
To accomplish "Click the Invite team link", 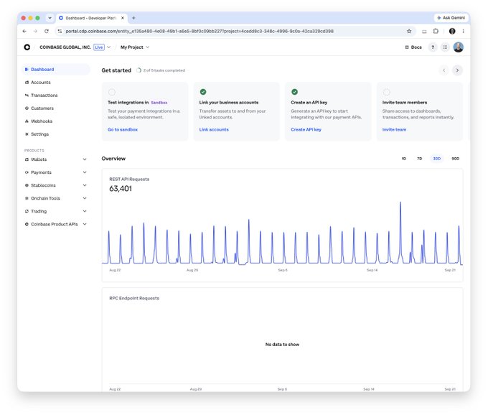I will 394,129.
